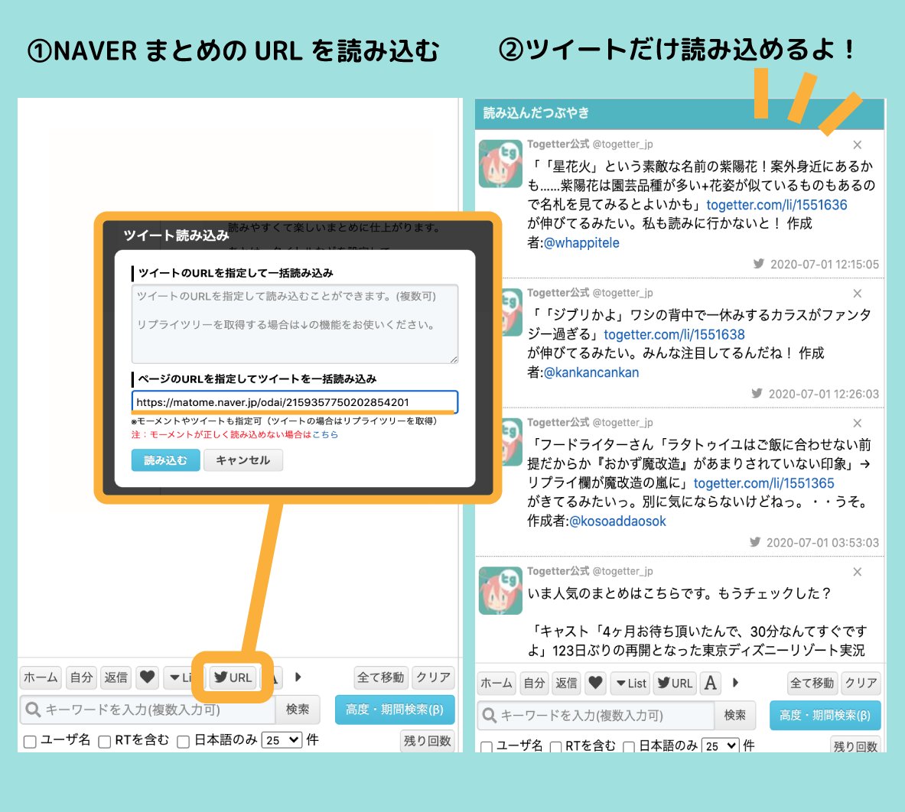Open the partially hidden List dropdown in left toolbar
The width and height of the screenshot is (905, 812).
[178, 677]
